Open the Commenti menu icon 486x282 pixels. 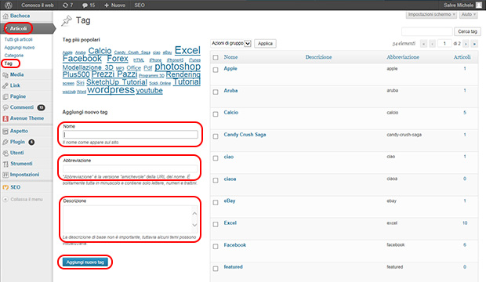pos(5,107)
